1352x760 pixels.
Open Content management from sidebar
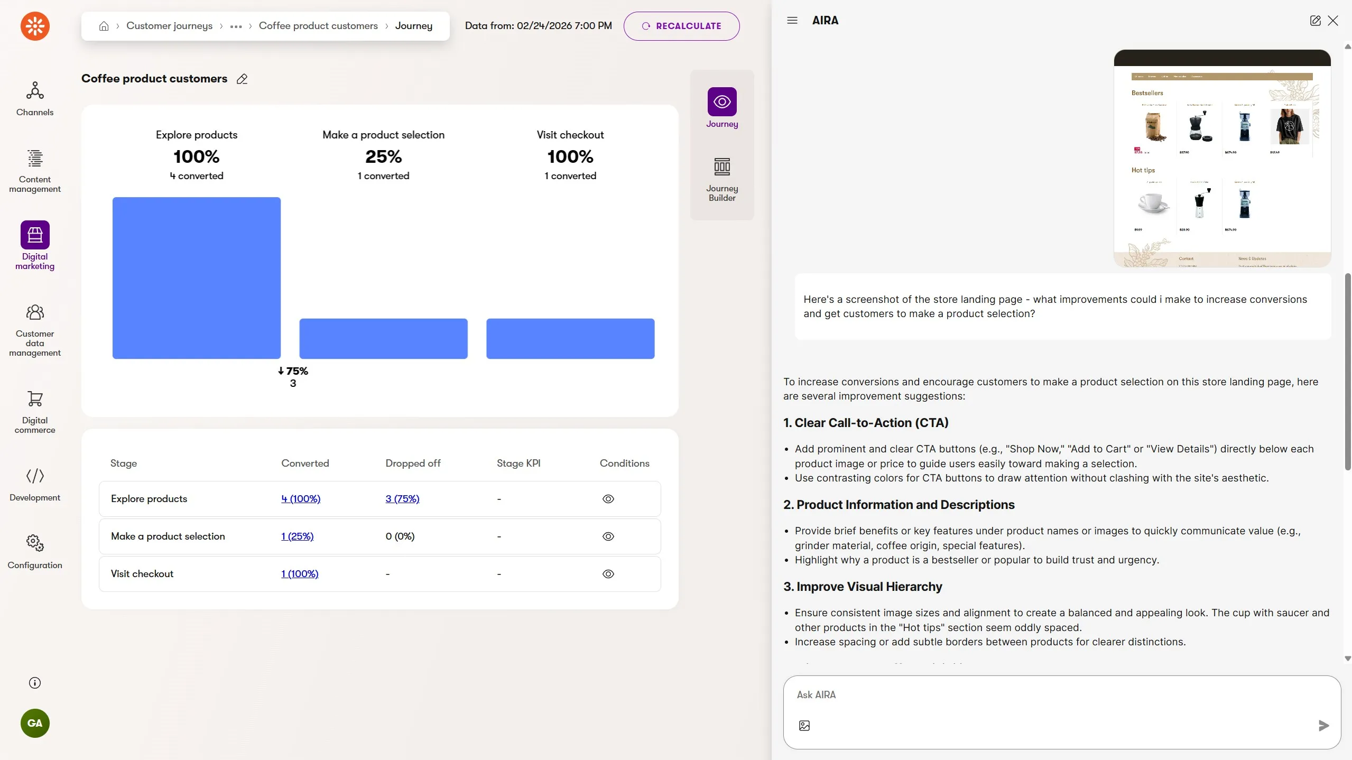pyautogui.click(x=35, y=170)
